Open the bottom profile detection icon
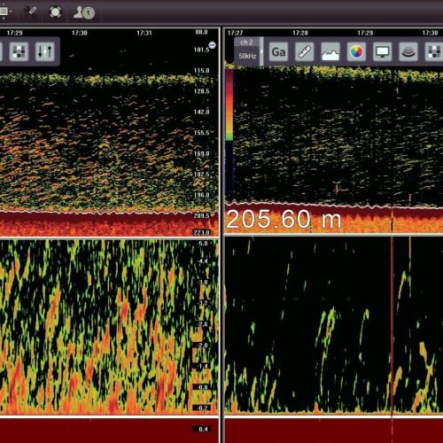Viewport: 443px width, 443px height. pyautogui.click(x=330, y=52)
